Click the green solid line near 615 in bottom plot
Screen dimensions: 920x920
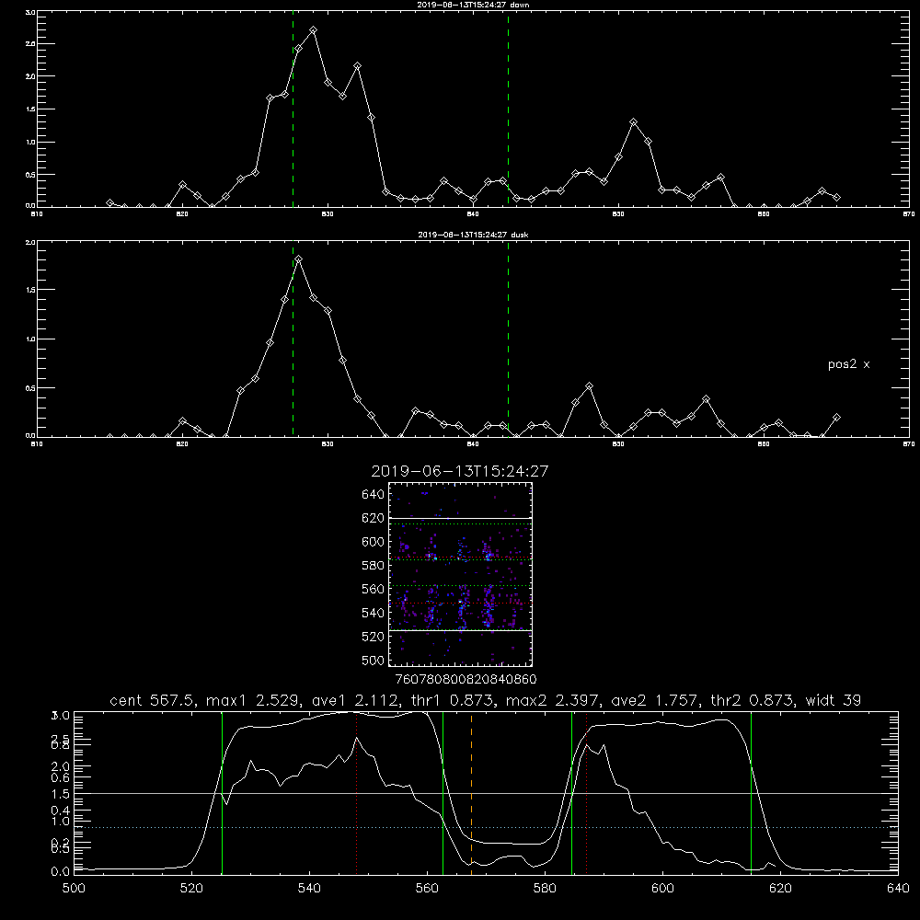(x=751, y=792)
